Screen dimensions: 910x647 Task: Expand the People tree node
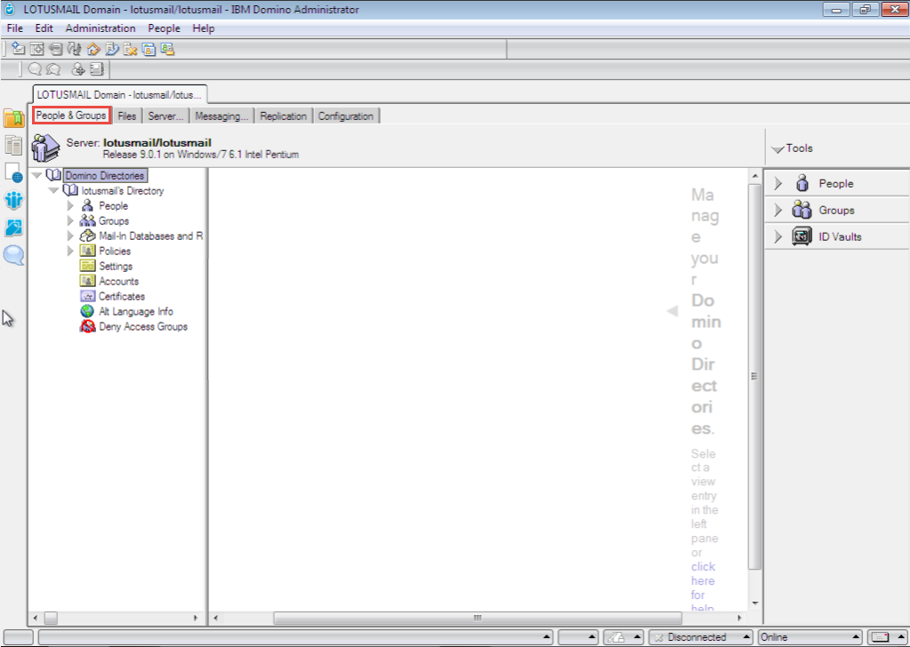(70, 206)
